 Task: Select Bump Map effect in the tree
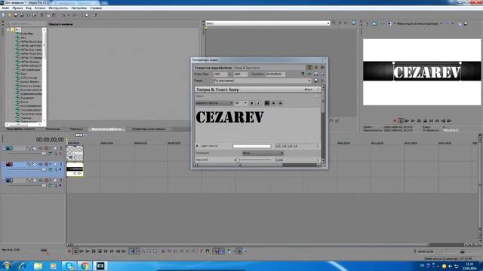(x=26, y=33)
